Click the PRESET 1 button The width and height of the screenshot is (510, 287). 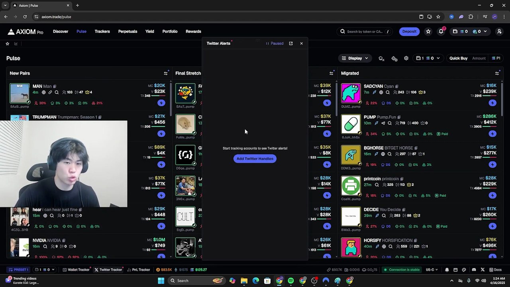[19, 270]
